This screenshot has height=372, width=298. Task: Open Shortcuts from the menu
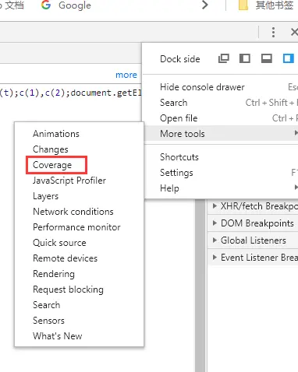tap(221, 157)
